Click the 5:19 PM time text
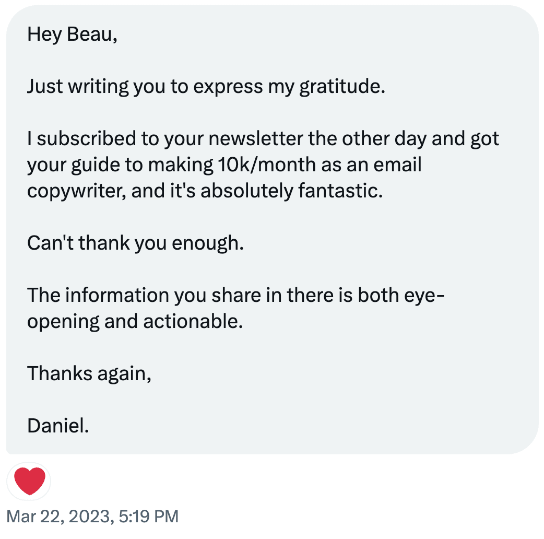 coord(148,516)
